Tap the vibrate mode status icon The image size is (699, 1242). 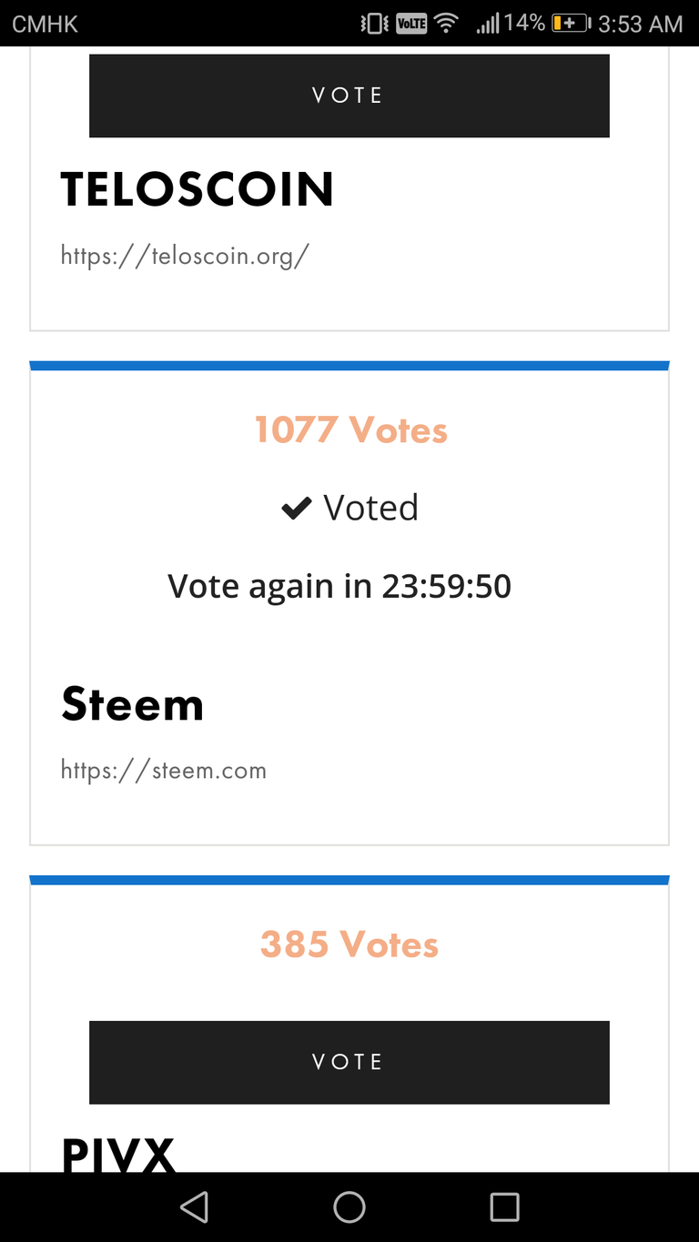coord(374,24)
